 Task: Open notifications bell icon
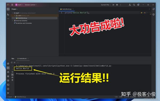pyautogui.click(x=154, y=9)
